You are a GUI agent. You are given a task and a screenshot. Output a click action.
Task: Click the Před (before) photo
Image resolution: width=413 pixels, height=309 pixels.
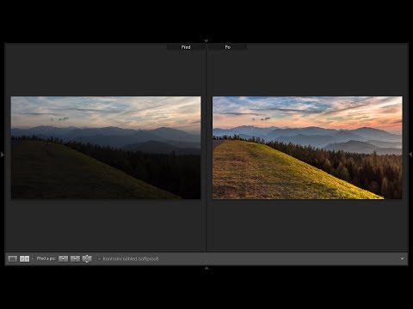[106, 148]
